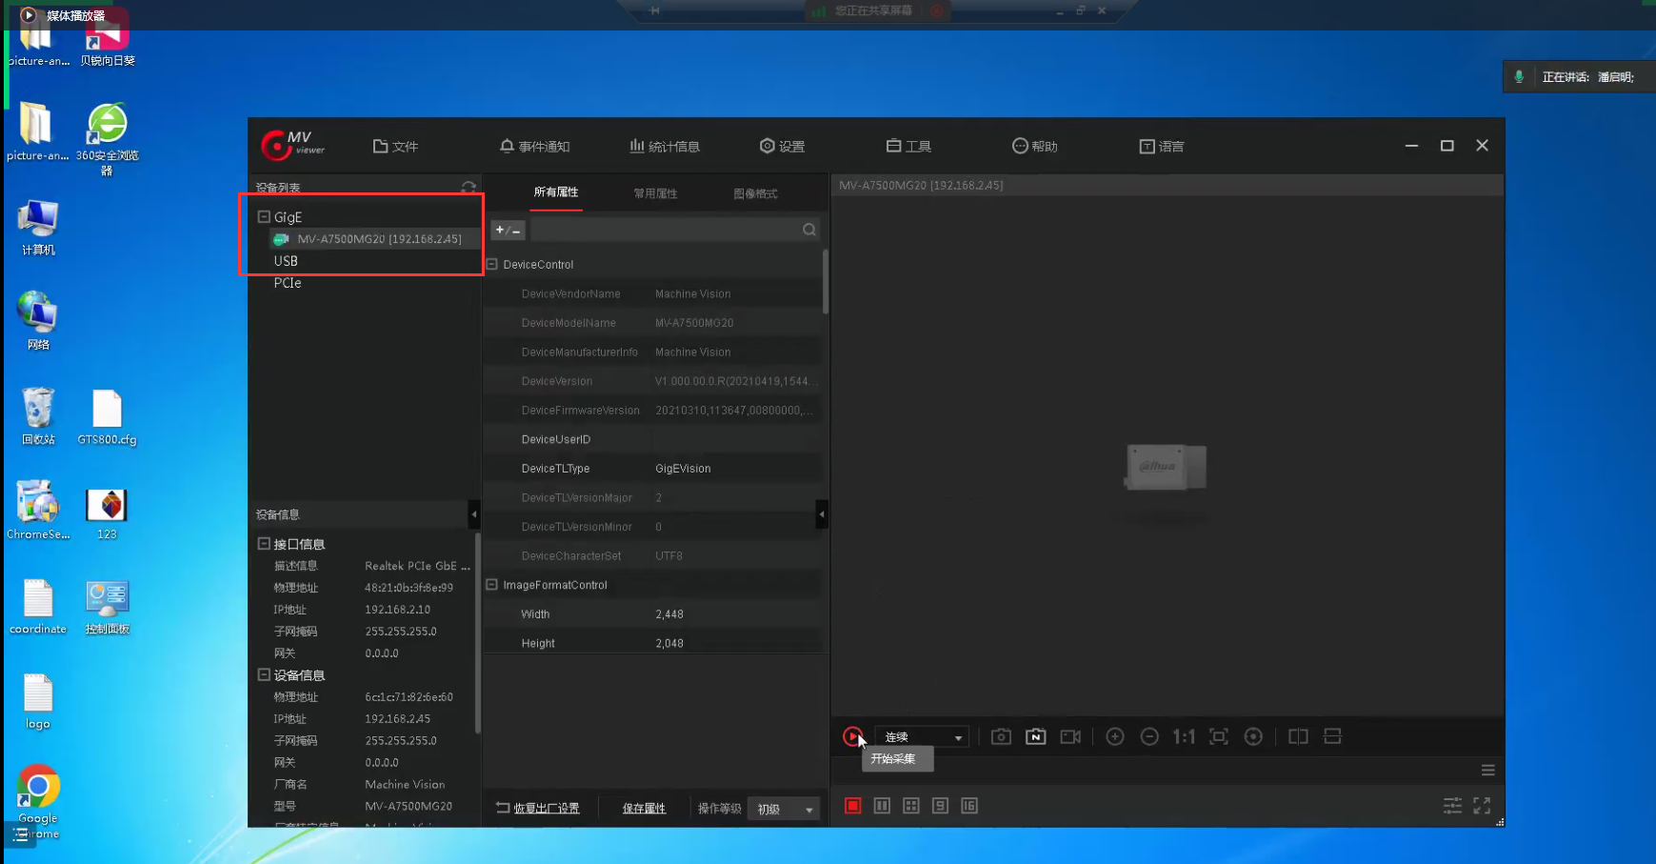Toggle the crosshair center target icon
1656x864 pixels.
[1253, 736]
